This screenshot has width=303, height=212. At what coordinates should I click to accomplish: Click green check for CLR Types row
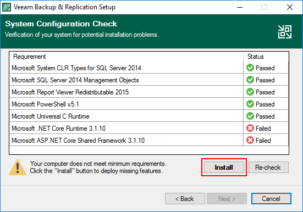(250, 68)
